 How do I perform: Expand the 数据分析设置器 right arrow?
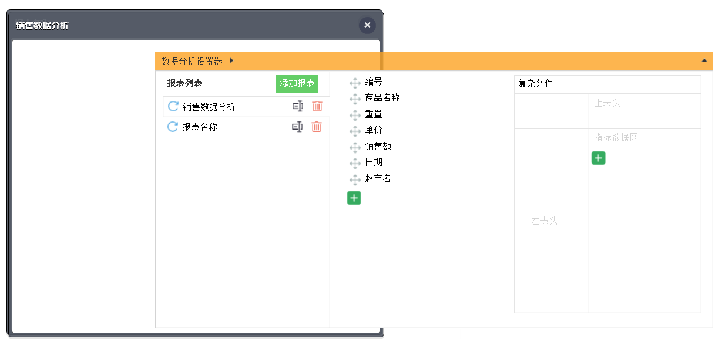(x=231, y=60)
